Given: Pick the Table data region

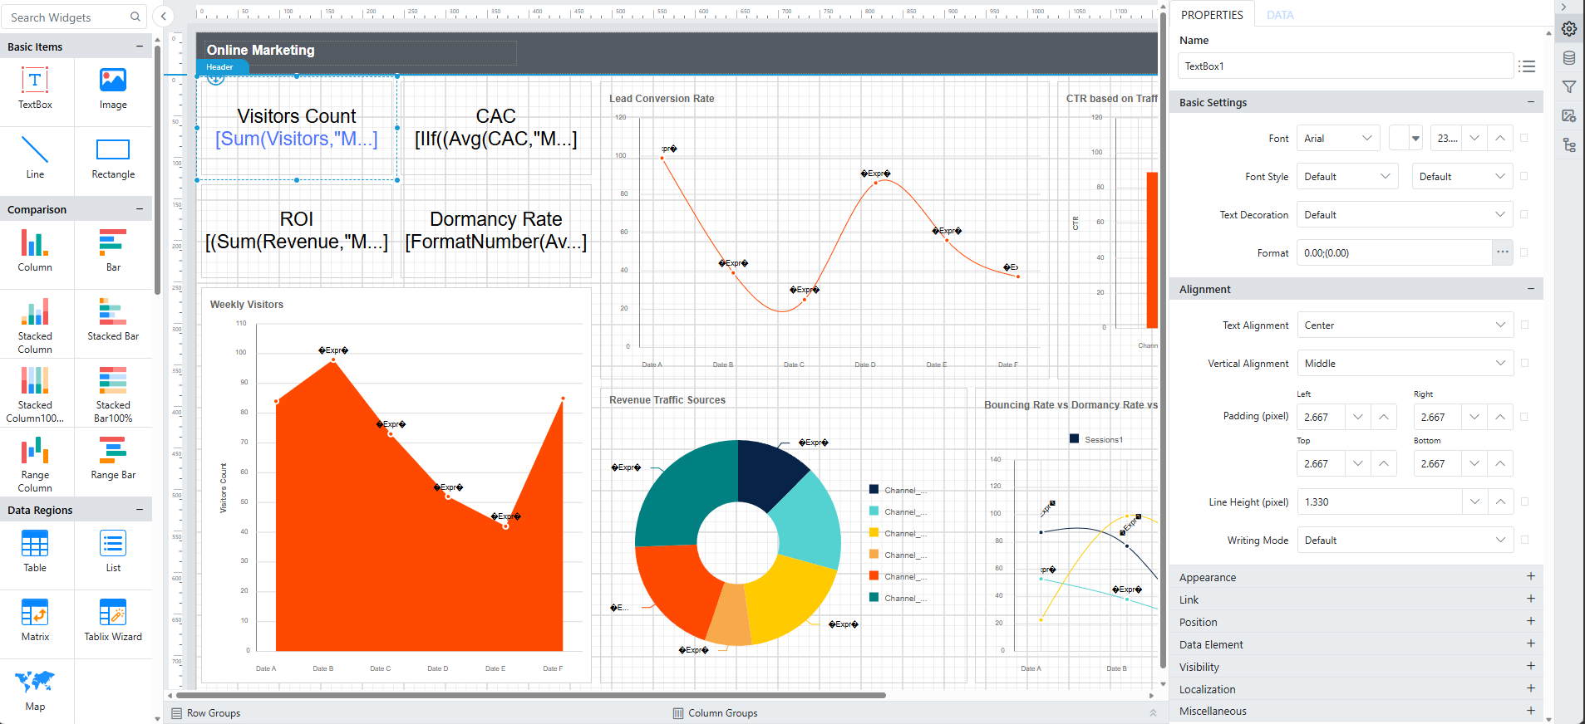Looking at the screenshot, I should (35, 552).
